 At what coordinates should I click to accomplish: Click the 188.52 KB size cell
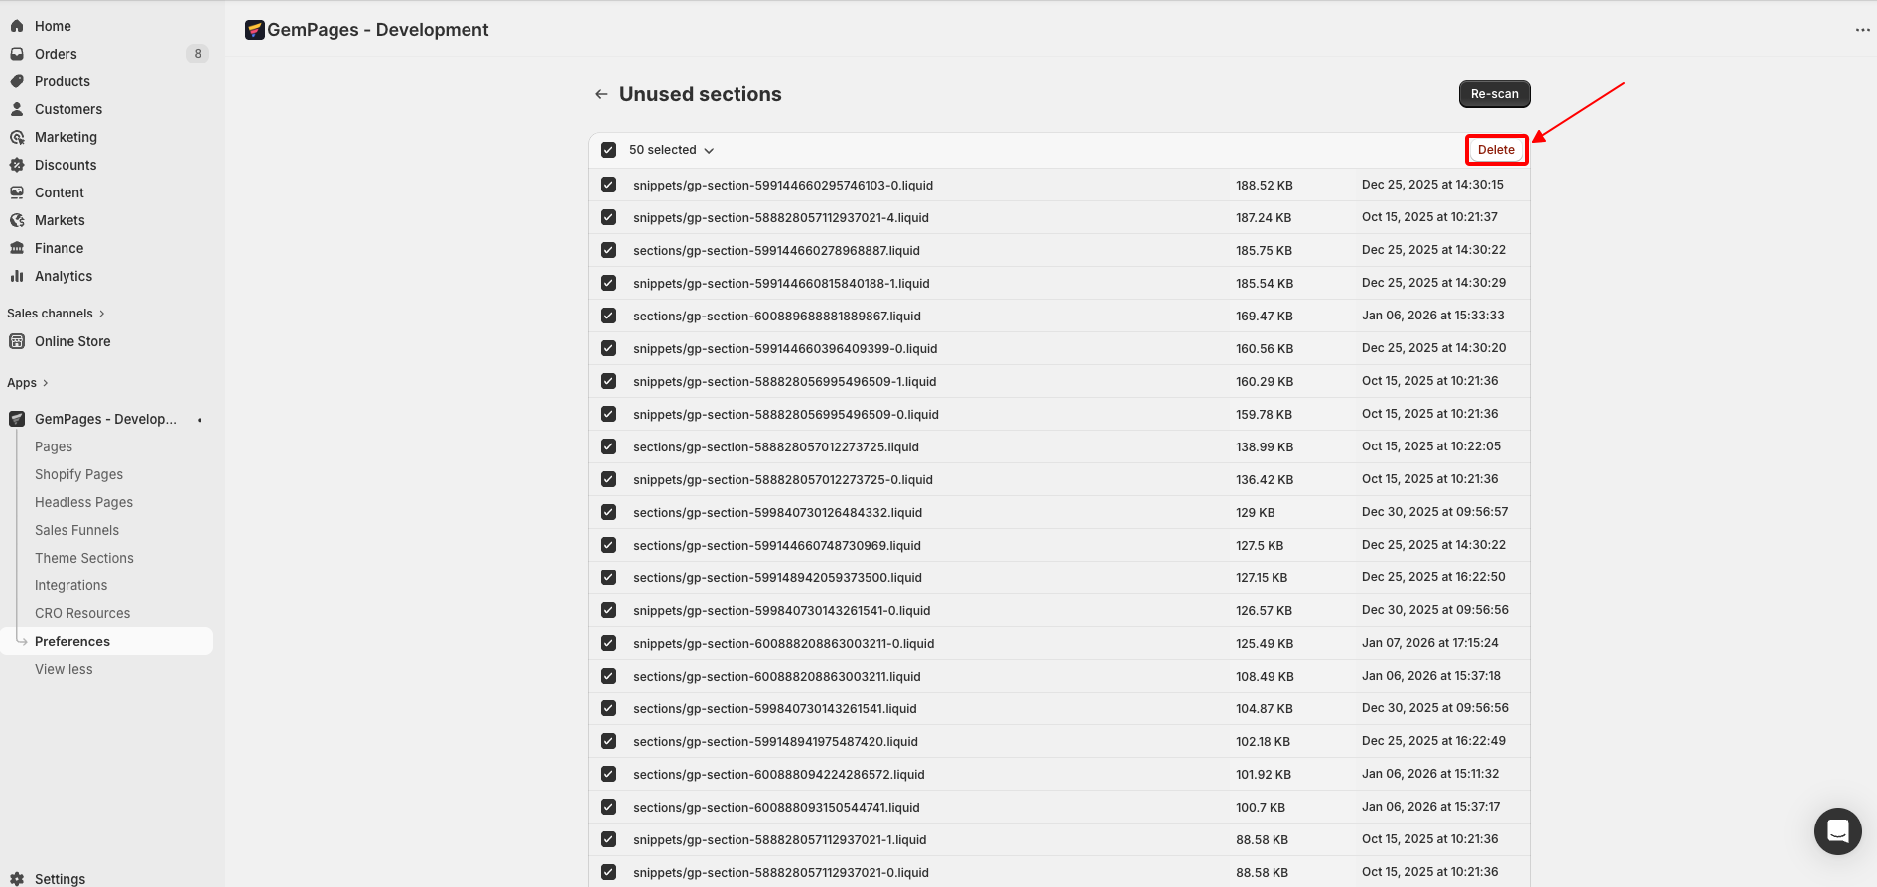1264,185
